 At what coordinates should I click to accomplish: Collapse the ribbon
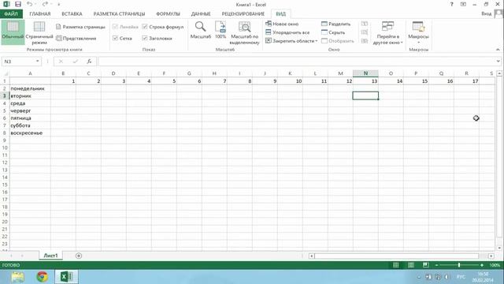pyautogui.click(x=498, y=49)
